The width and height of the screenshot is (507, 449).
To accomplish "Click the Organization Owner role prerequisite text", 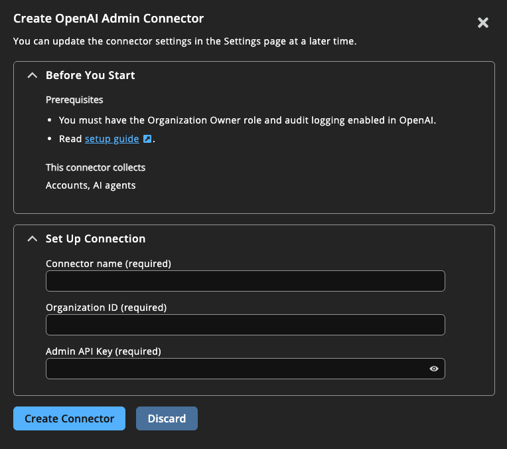I will (x=248, y=120).
